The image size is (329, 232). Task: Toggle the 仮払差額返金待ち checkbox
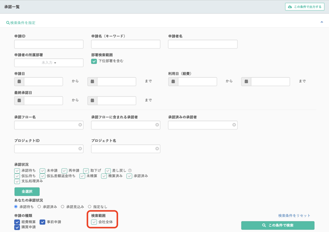point(43,176)
